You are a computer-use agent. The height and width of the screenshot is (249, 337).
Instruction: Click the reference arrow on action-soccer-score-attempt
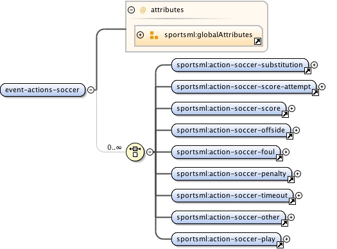[x=315, y=93]
